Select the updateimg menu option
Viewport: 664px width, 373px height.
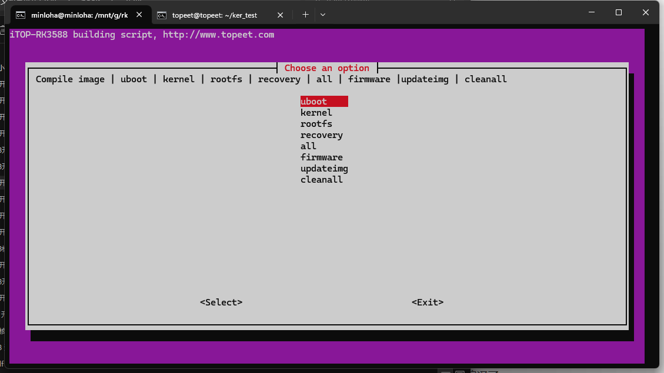pyautogui.click(x=325, y=169)
